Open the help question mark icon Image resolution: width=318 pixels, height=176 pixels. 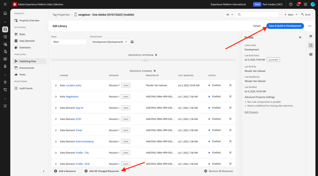(291, 4)
